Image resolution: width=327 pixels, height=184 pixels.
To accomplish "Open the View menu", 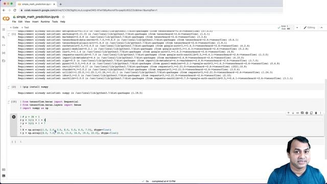I will tap(27, 21).
